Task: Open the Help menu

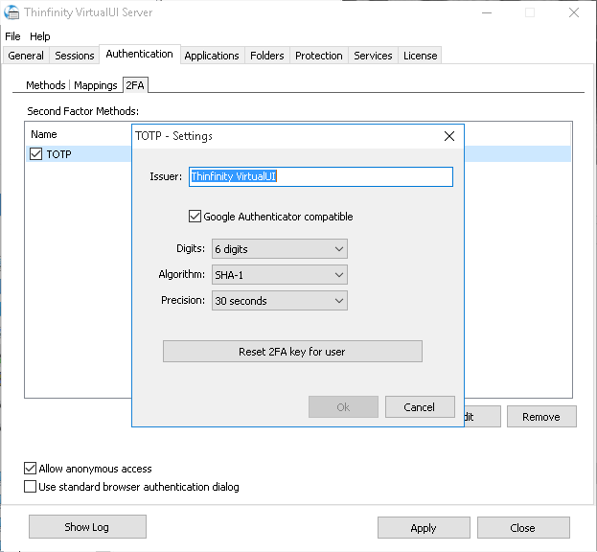Action: click(39, 36)
